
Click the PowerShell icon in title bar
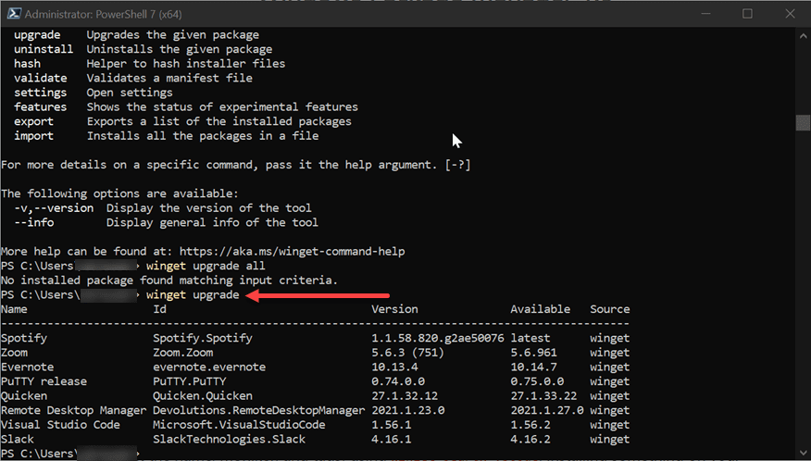(x=11, y=14)
